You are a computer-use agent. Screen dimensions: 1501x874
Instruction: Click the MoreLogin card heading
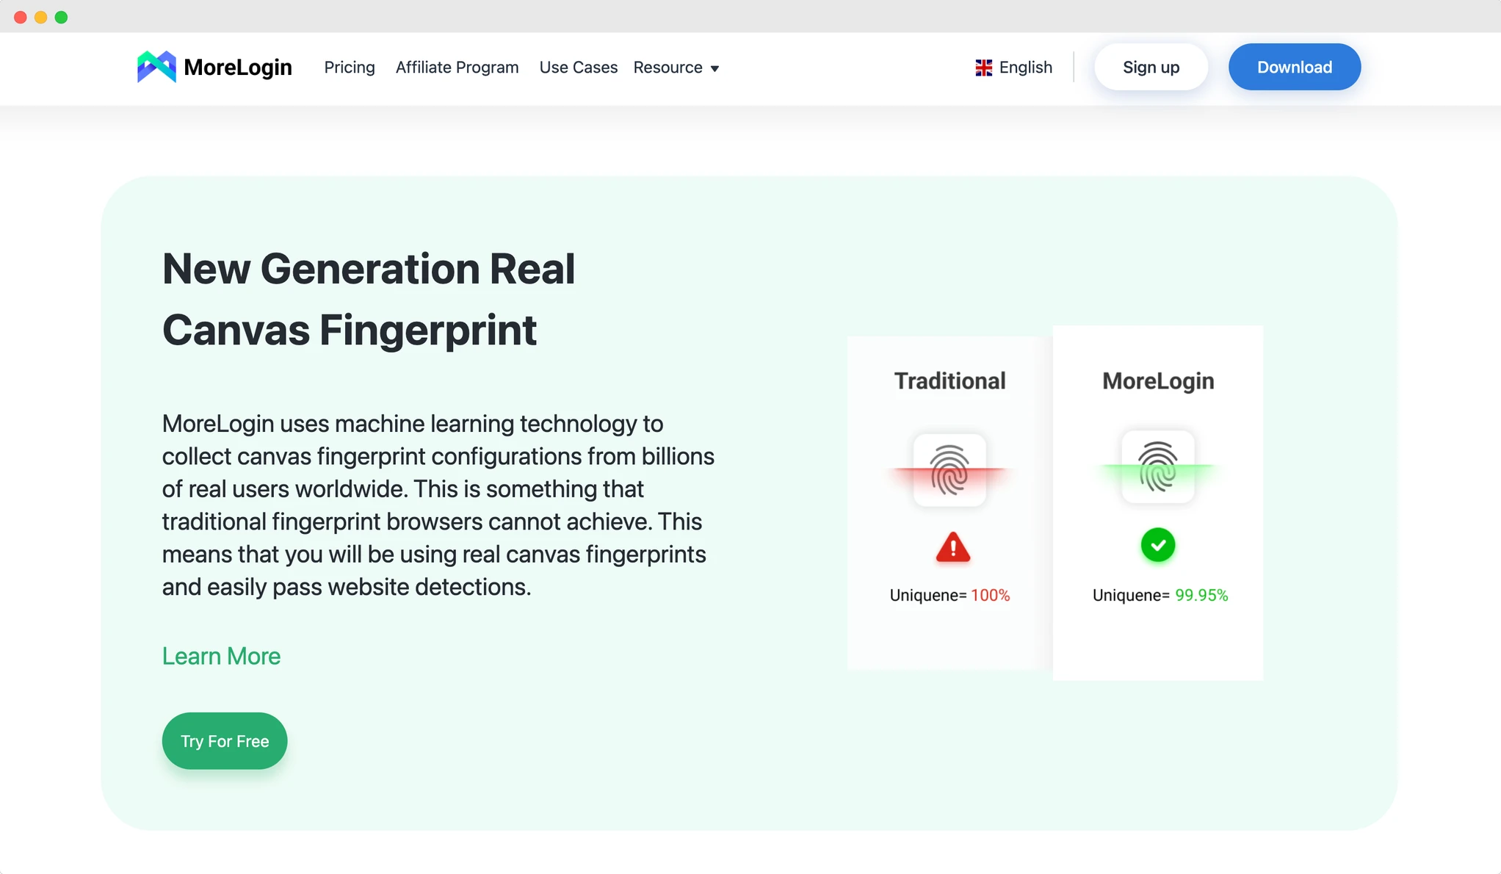click(x=1158, y=381)
